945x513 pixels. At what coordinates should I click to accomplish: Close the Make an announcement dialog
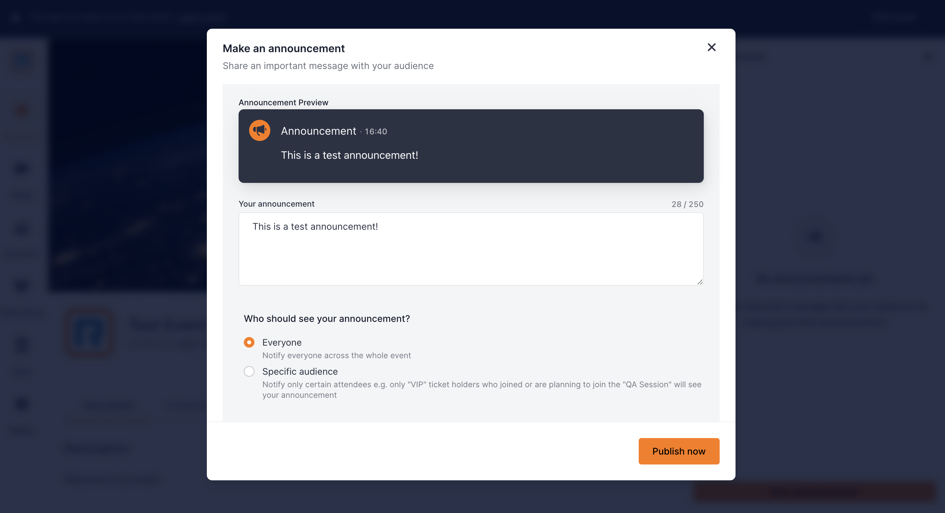(711, 47)
